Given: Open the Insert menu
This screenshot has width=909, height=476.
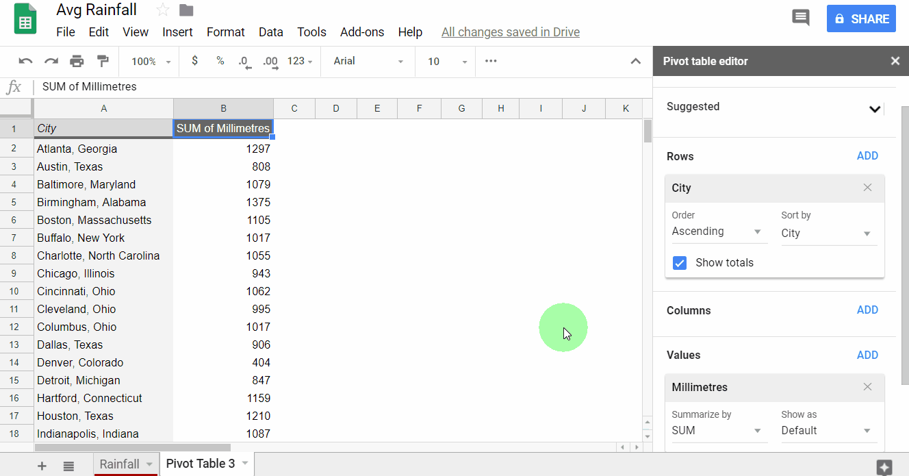Looking at the screenshot, I should (177, 32).
